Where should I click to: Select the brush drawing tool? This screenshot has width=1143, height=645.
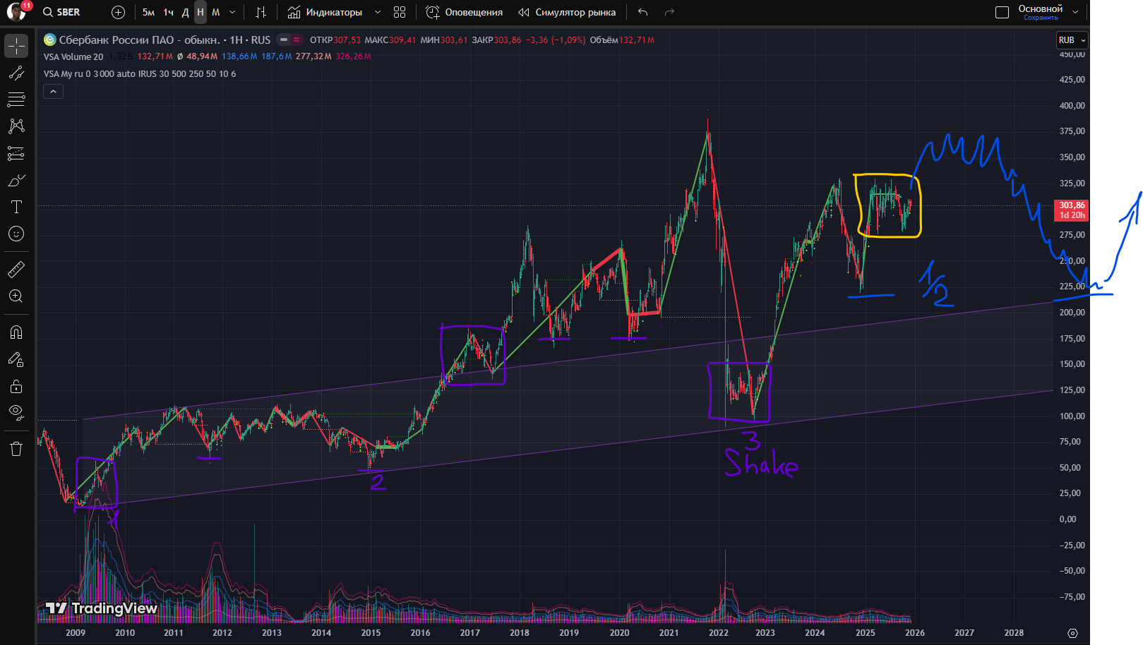(16, 180)
